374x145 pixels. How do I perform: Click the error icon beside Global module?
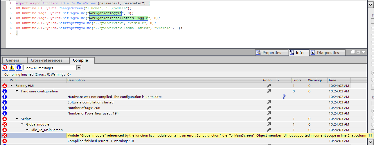5,124
